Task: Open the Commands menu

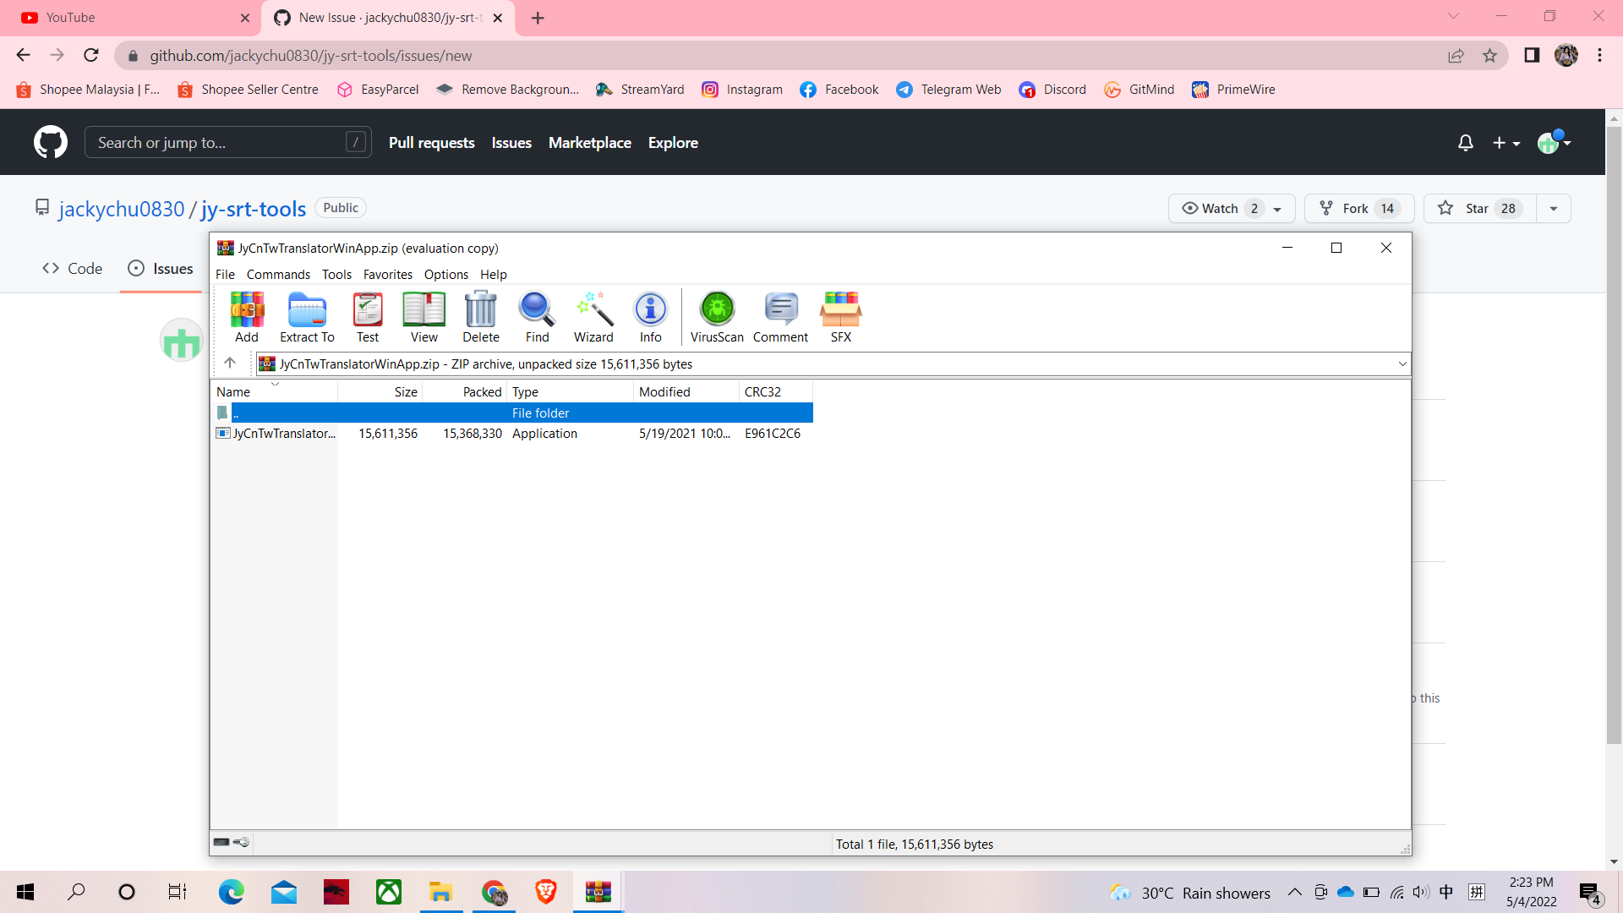Action: tap(278, 275)
